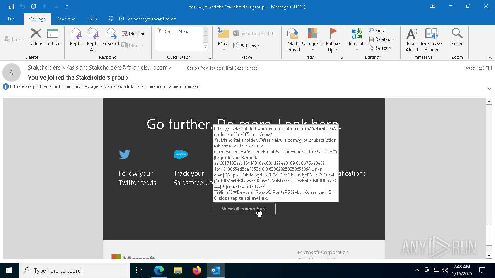This screenshot has width=495, height=278.
Task: Click the vertical scrollbar thumb
Action: coord(489,235)
